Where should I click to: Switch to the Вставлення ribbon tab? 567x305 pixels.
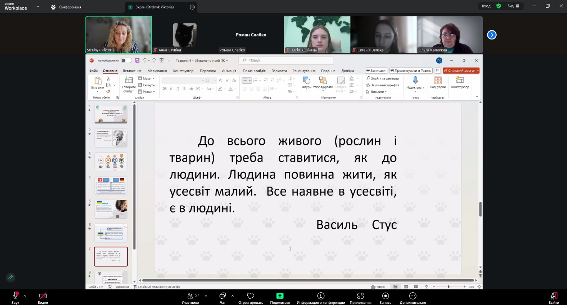132,71
